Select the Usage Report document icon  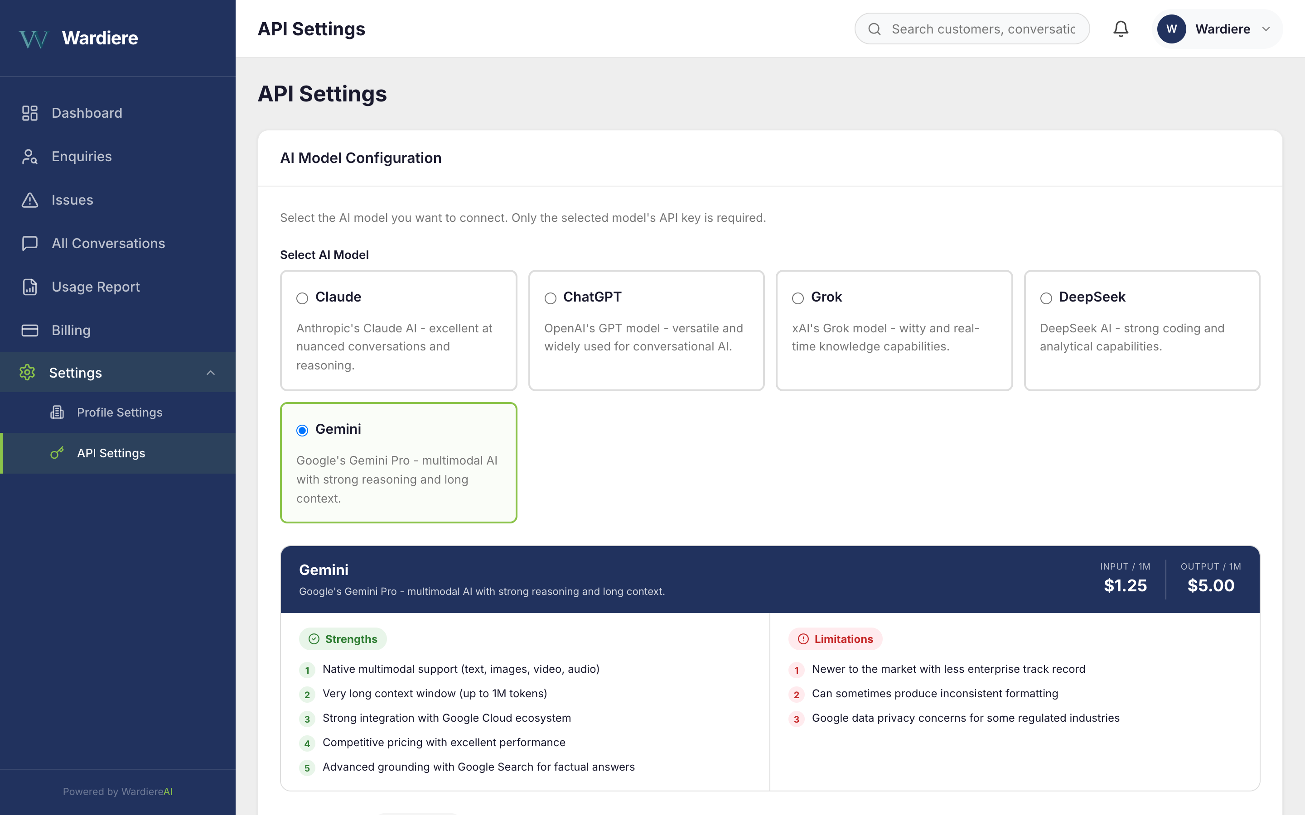click(x=29, y=287)
